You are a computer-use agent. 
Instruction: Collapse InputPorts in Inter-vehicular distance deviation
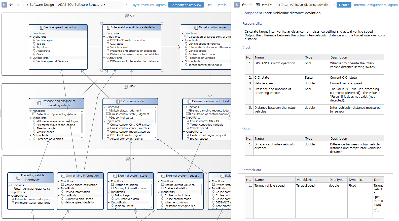(104, 37)
